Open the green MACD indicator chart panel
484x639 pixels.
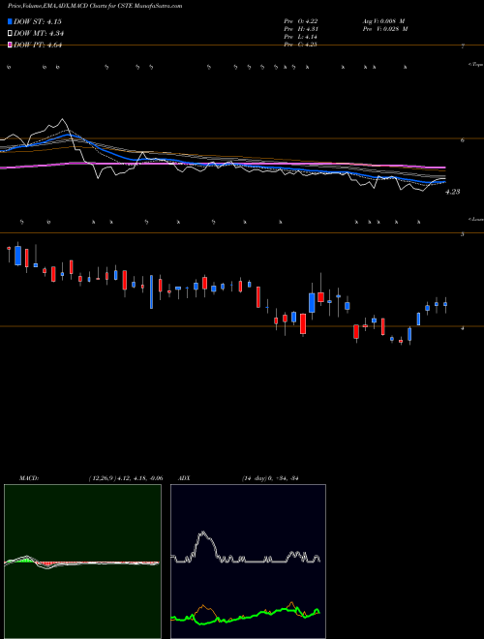[82, 562]
